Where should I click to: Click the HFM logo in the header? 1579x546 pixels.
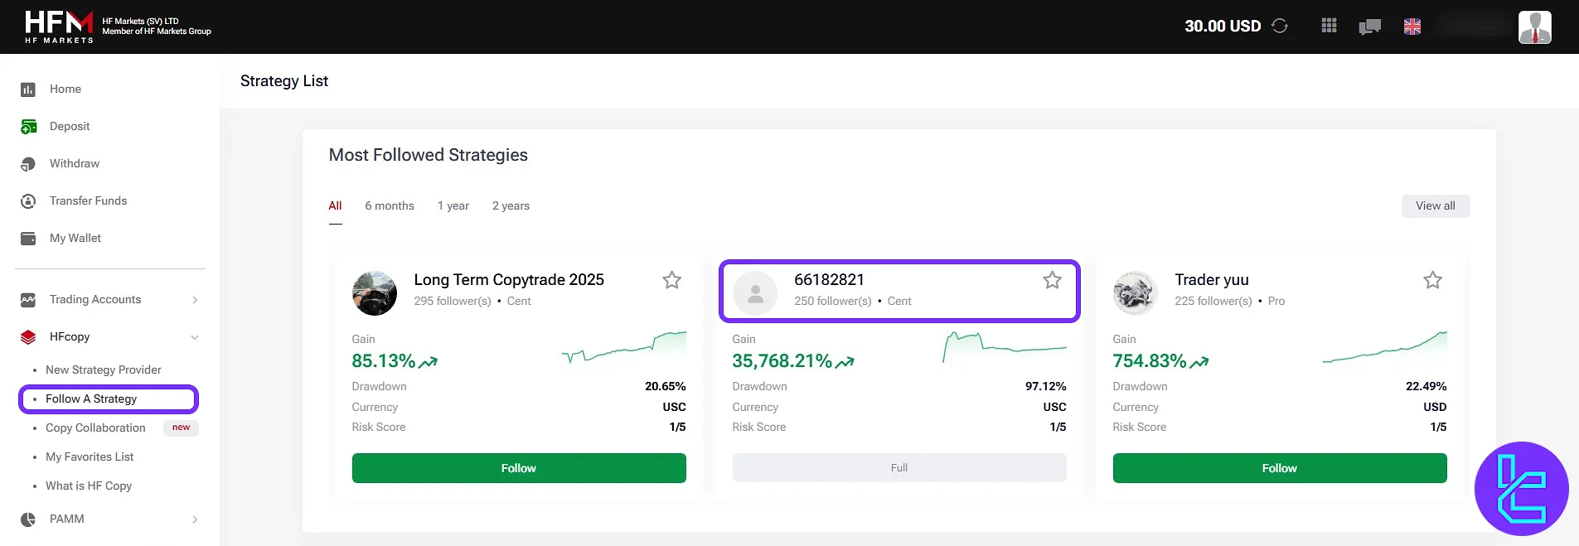coord(59,27)
